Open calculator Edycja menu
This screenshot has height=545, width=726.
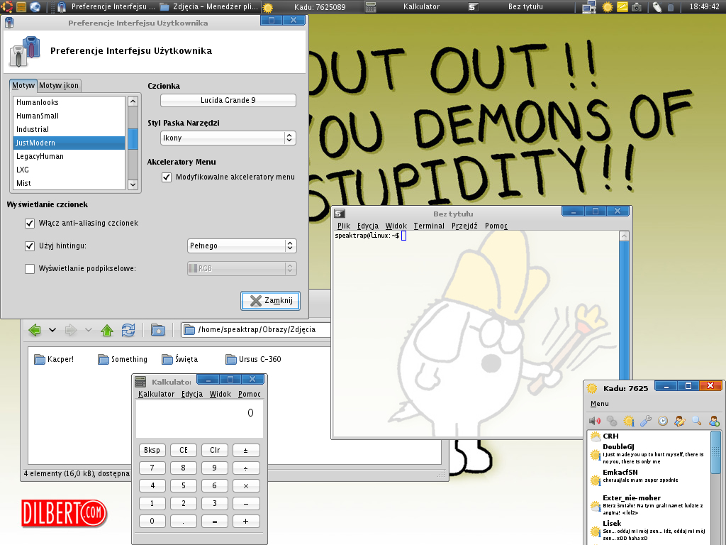pos(192,394)
